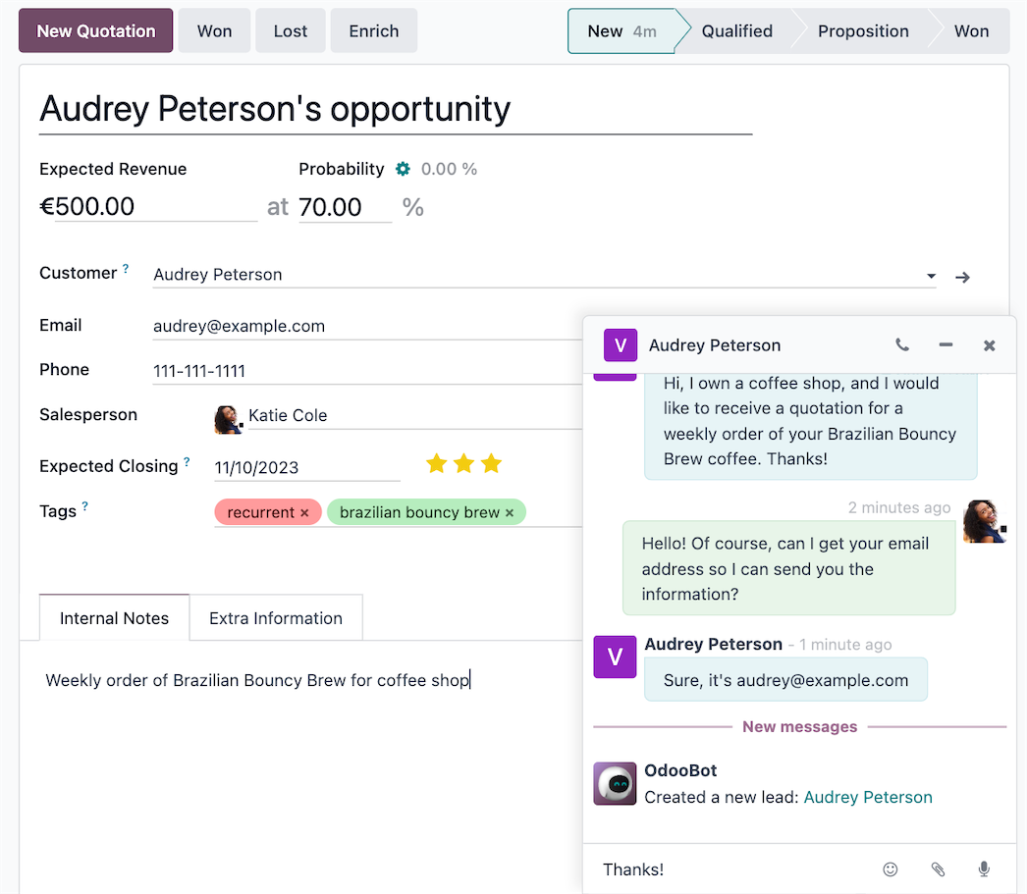1027x894 pixels.
Task: Start a call from the chat window phone icon
Action: (x=902, y=344)
